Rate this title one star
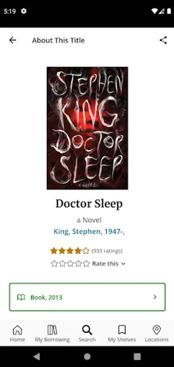Image resolution: width=174 pixels, height=367 pixels. [x=54, y=264]
